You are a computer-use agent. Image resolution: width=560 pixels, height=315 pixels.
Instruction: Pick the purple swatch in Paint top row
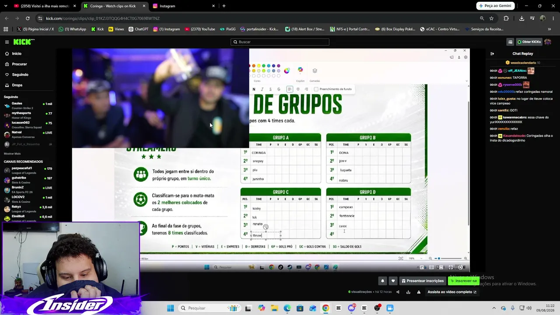279,66
